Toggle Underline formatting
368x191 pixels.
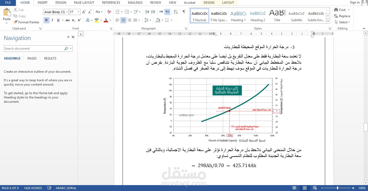click(58, 20)
